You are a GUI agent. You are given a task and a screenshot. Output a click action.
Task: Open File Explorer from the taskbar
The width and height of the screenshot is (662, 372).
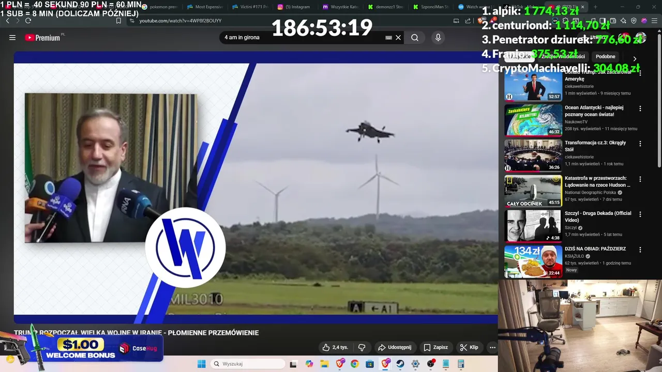[x=324, y=364]
